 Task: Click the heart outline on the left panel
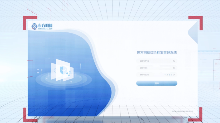click(x=55, y=71)
